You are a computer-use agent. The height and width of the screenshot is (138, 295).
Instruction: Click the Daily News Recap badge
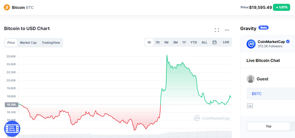[12, 128]
